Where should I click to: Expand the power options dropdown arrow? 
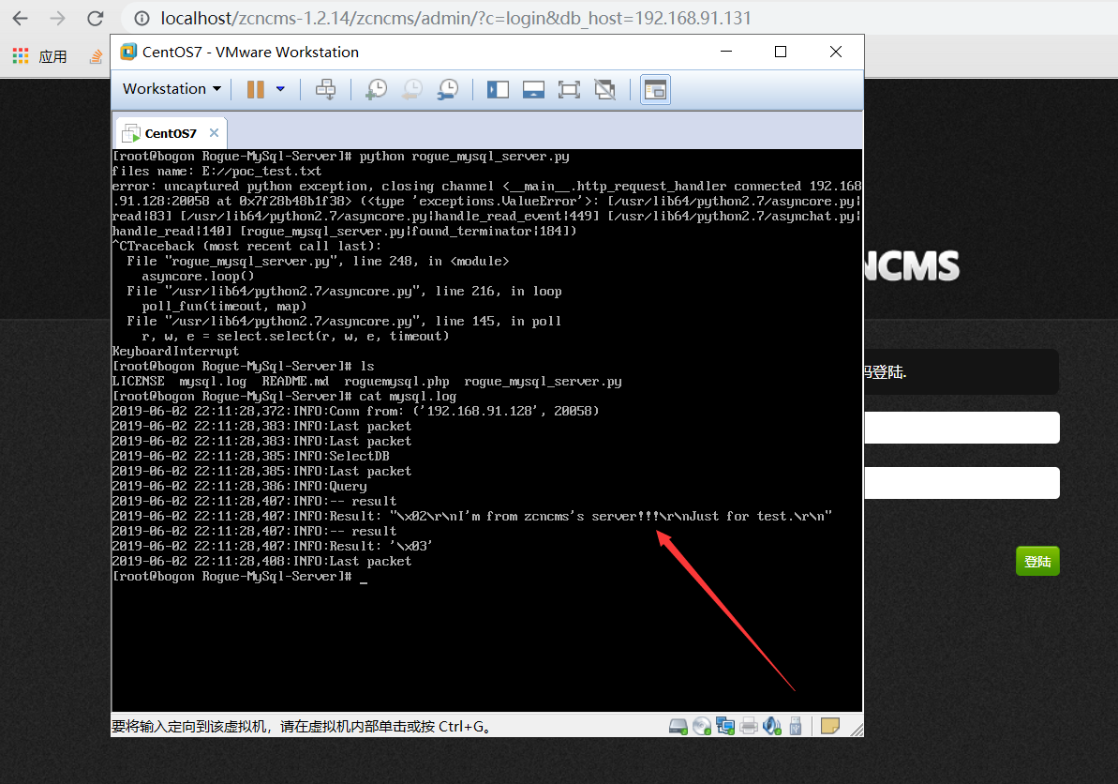280,89
